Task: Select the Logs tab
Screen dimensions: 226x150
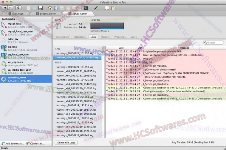Action: point(93,37)
